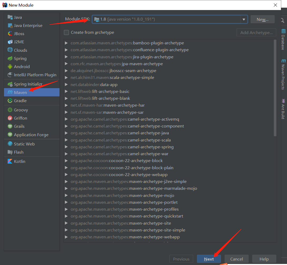Open the Database tool window icon
The image size is (287, 265).
284,31
